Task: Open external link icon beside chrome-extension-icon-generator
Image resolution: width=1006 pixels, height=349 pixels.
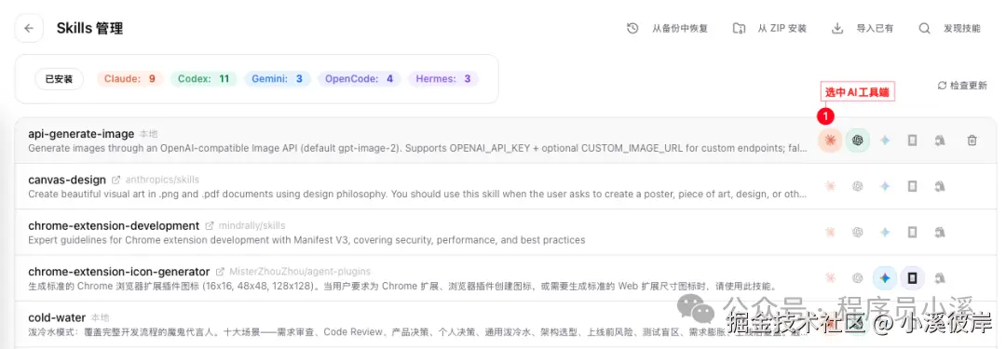Action: coord(220,272)
